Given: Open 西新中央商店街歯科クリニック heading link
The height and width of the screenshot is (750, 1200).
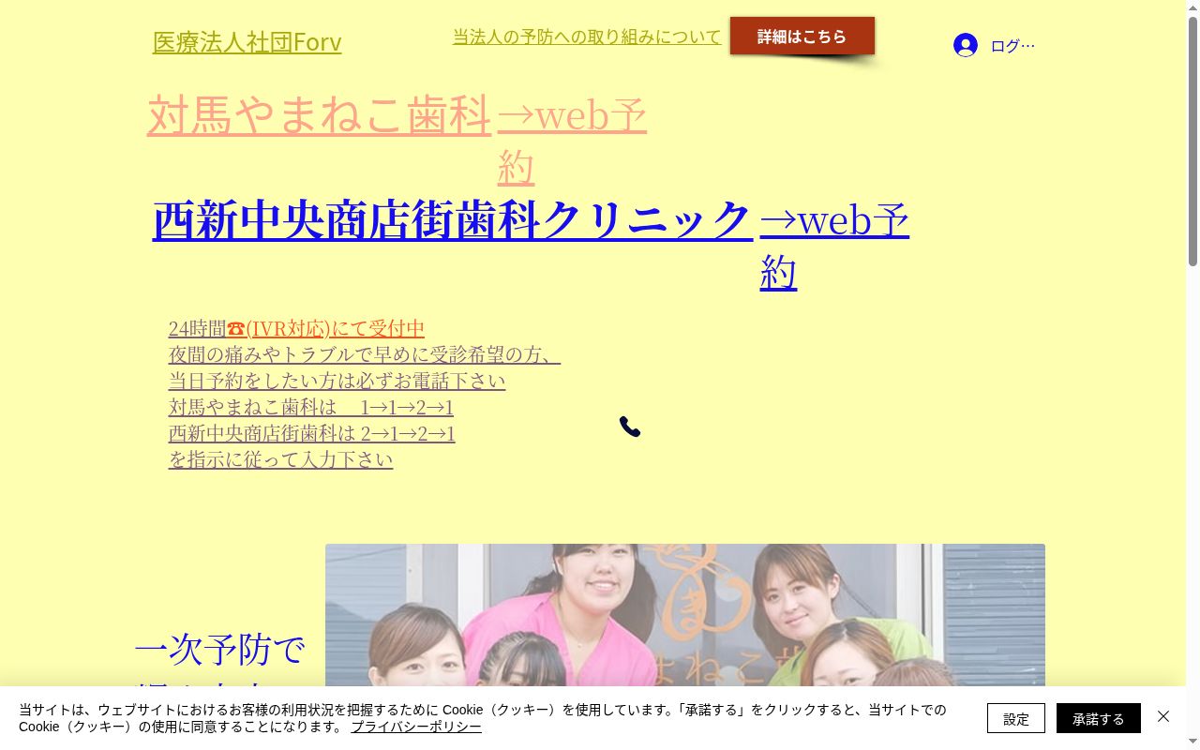Looking at the screenshot, I should [x=453, y=220].
